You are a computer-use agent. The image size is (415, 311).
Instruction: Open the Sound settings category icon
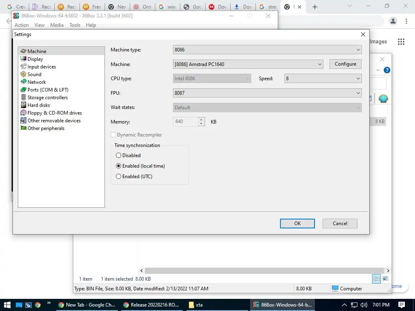tap(23, 74)
